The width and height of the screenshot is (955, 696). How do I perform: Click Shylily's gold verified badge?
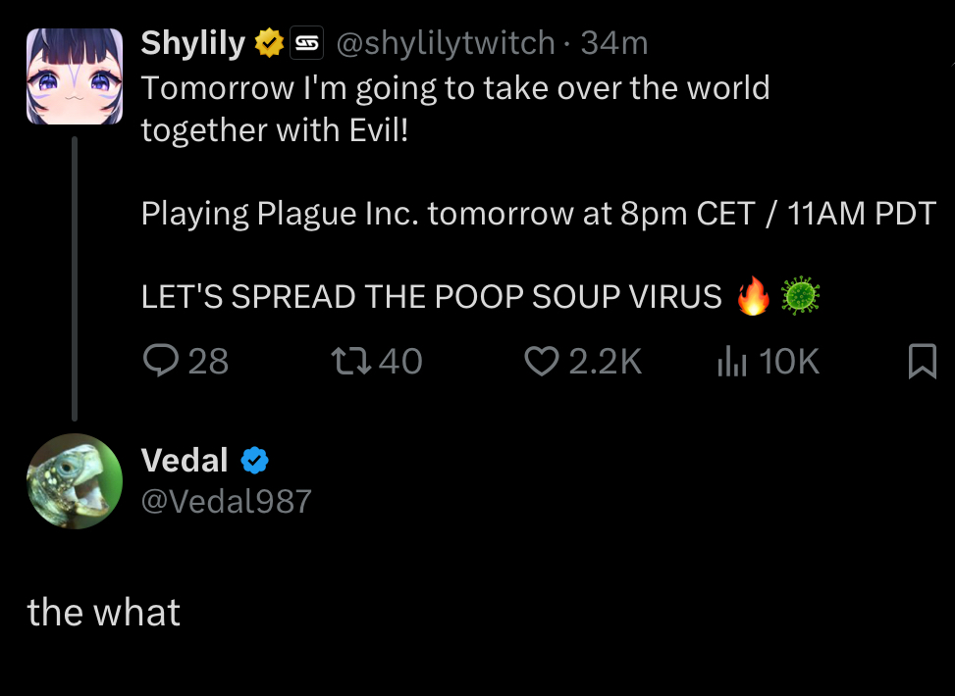269,43
